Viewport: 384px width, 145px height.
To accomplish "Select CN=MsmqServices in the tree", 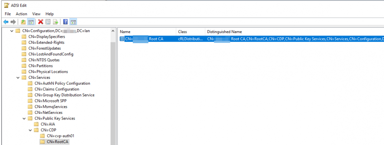I will coord(51,107).
